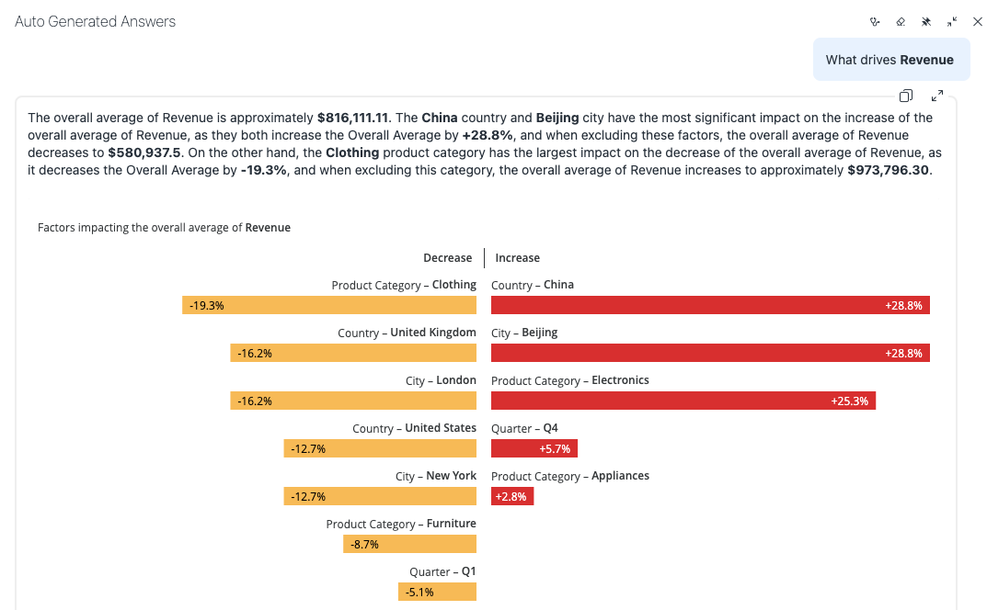Click the Q4 +5.7% bar
Viewport: 987px width, 610px height.
click(534, 448)
